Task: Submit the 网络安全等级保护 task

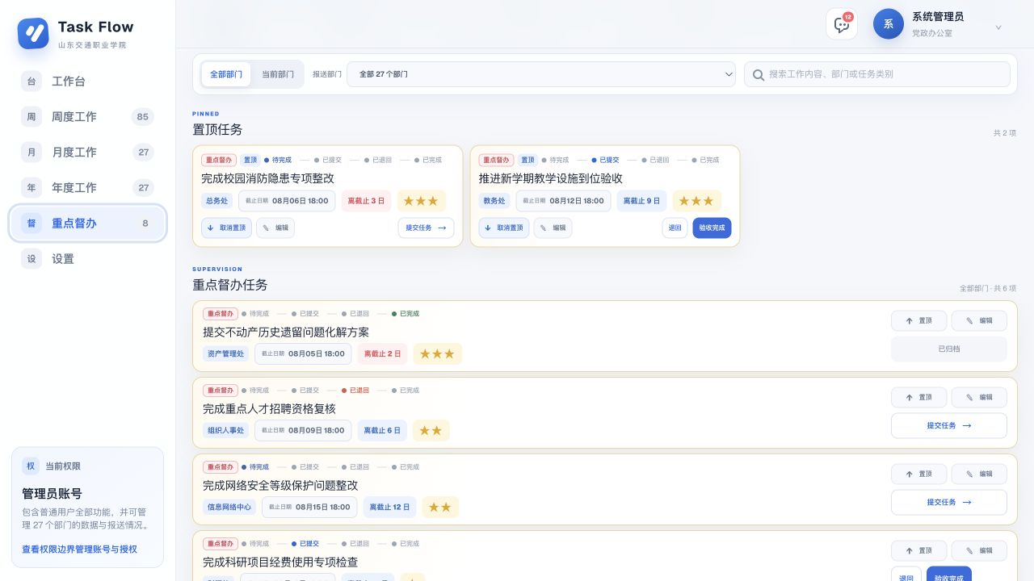Action: tap(949, 503)
